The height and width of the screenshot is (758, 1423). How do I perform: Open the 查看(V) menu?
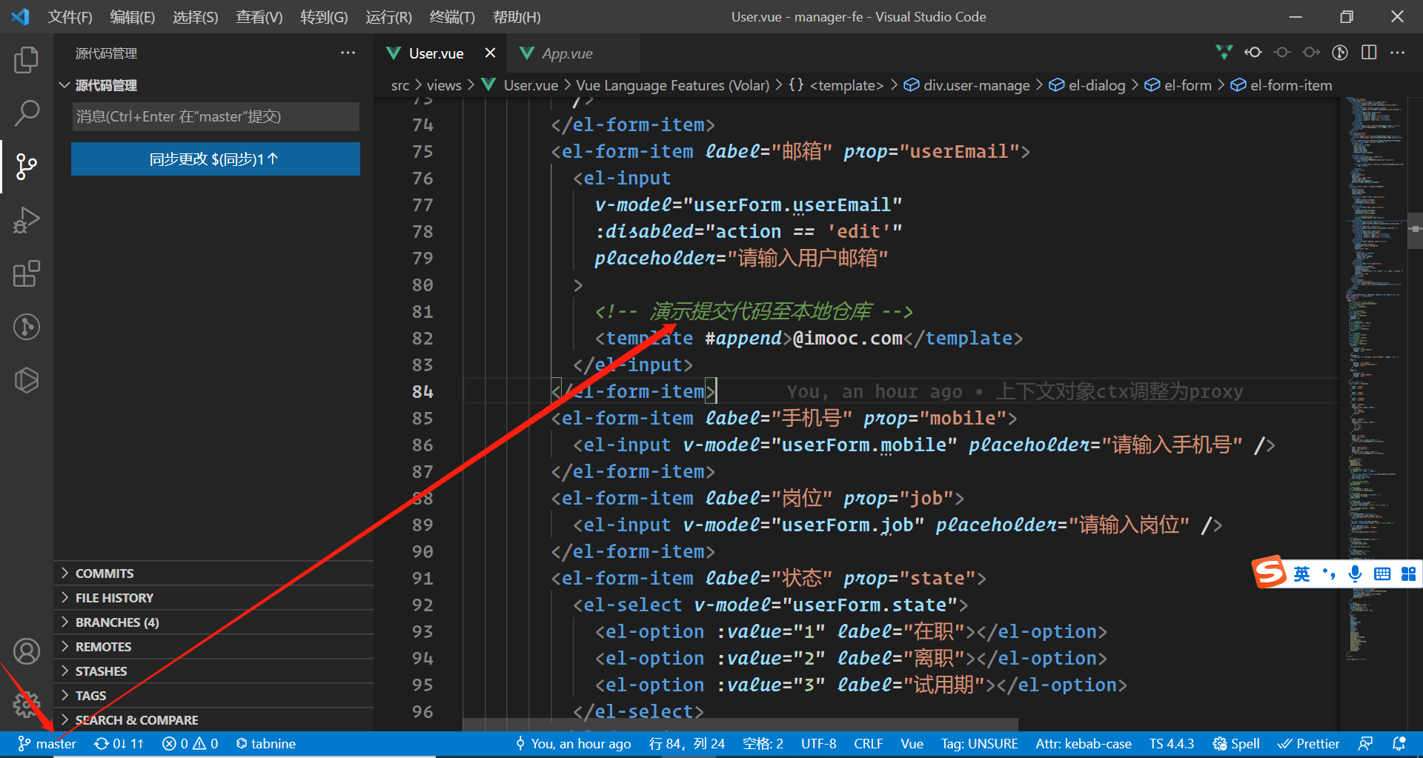pos(259,17)
